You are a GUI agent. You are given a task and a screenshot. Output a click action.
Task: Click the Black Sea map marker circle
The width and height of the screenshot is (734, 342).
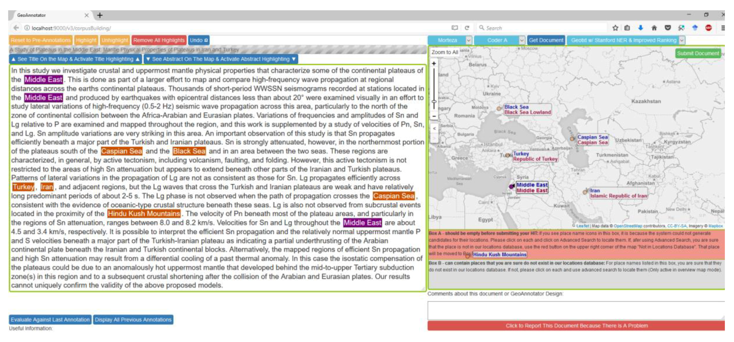(x=499, y=108)
